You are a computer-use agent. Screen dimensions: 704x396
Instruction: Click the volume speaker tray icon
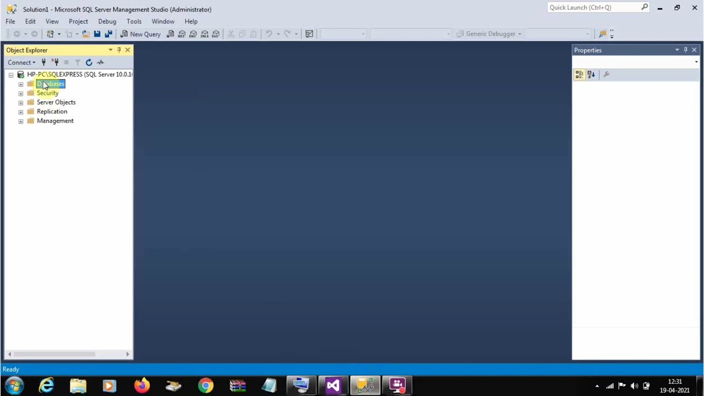point(634,386)
